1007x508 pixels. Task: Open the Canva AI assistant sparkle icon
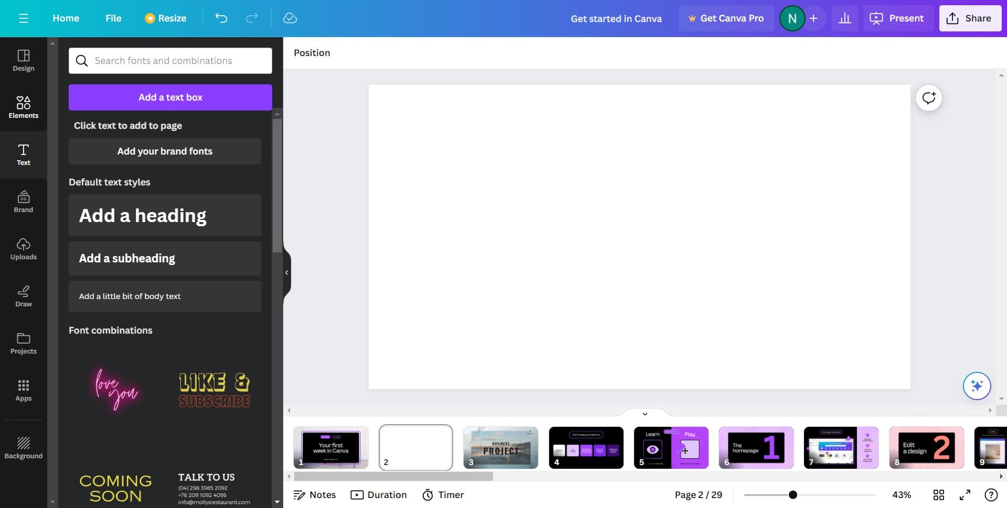[x=976, y=386]
